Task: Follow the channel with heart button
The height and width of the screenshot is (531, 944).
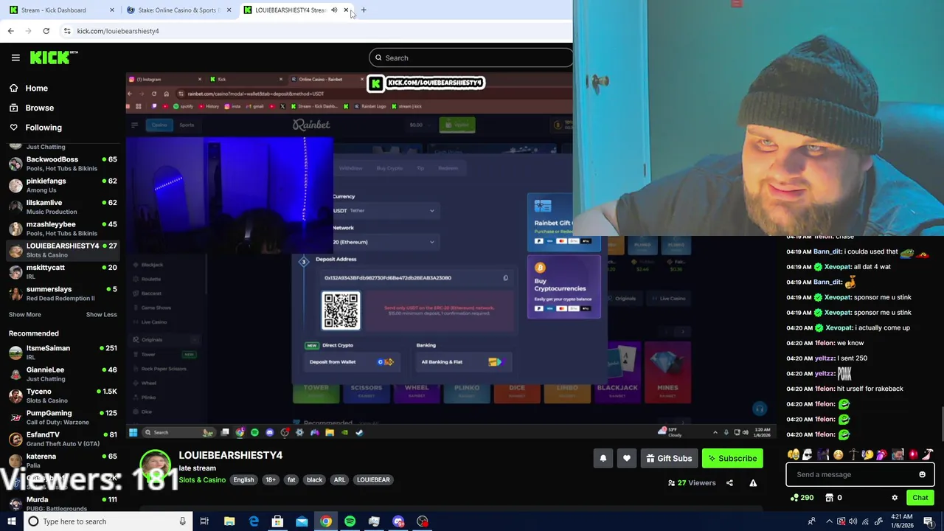Action: click(x=627, y=458)
